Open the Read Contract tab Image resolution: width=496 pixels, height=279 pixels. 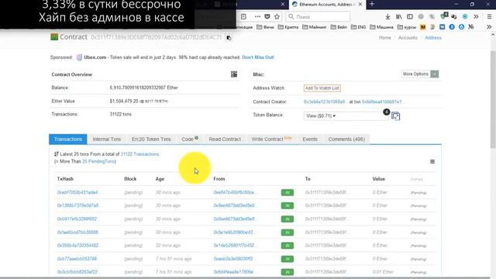coord(225,139)
